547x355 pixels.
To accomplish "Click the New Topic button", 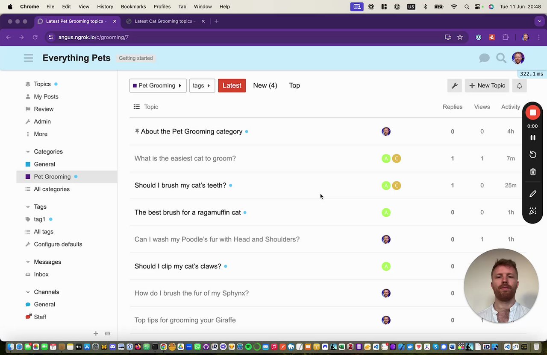I will click(487, 85).
